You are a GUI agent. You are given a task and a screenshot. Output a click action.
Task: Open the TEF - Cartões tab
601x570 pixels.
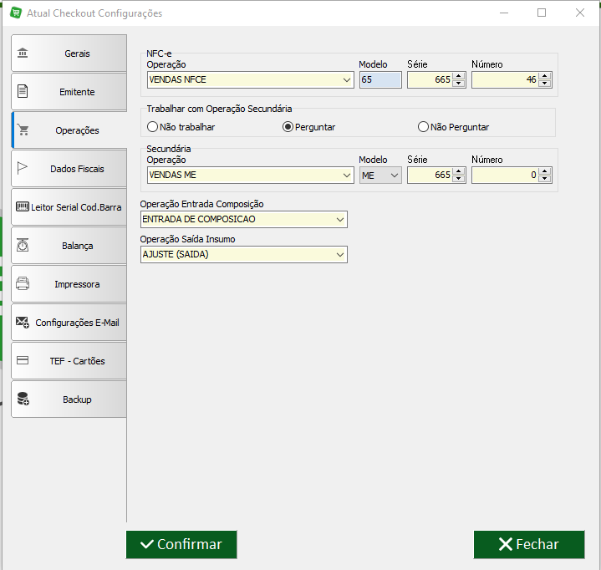click(69, 361)
